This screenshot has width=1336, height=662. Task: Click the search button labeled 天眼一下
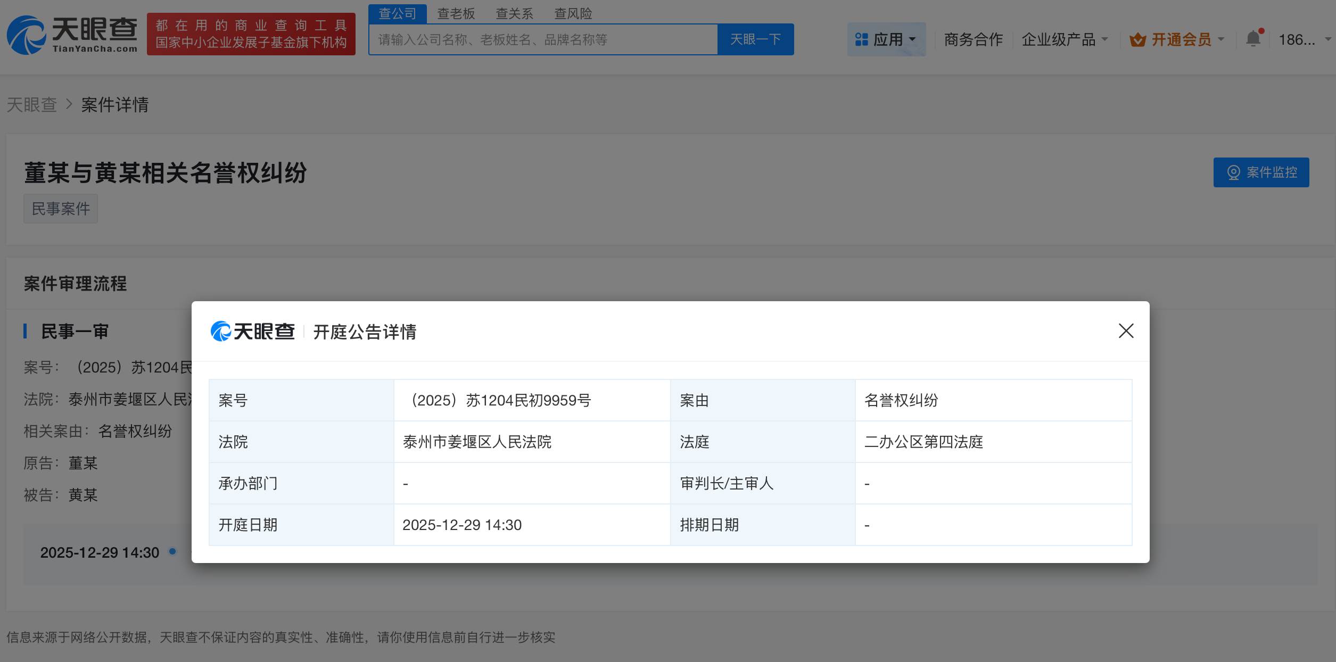click(755, 39)
